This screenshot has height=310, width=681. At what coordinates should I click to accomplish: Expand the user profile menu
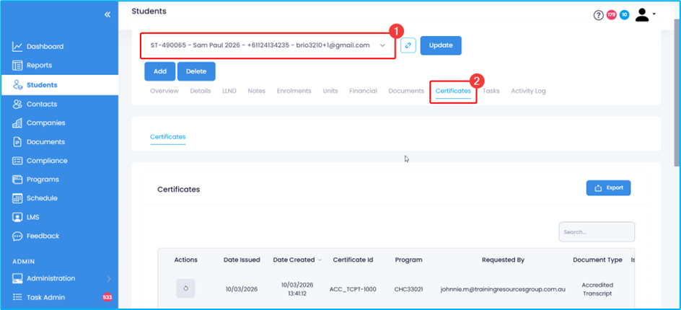(645, 15)
